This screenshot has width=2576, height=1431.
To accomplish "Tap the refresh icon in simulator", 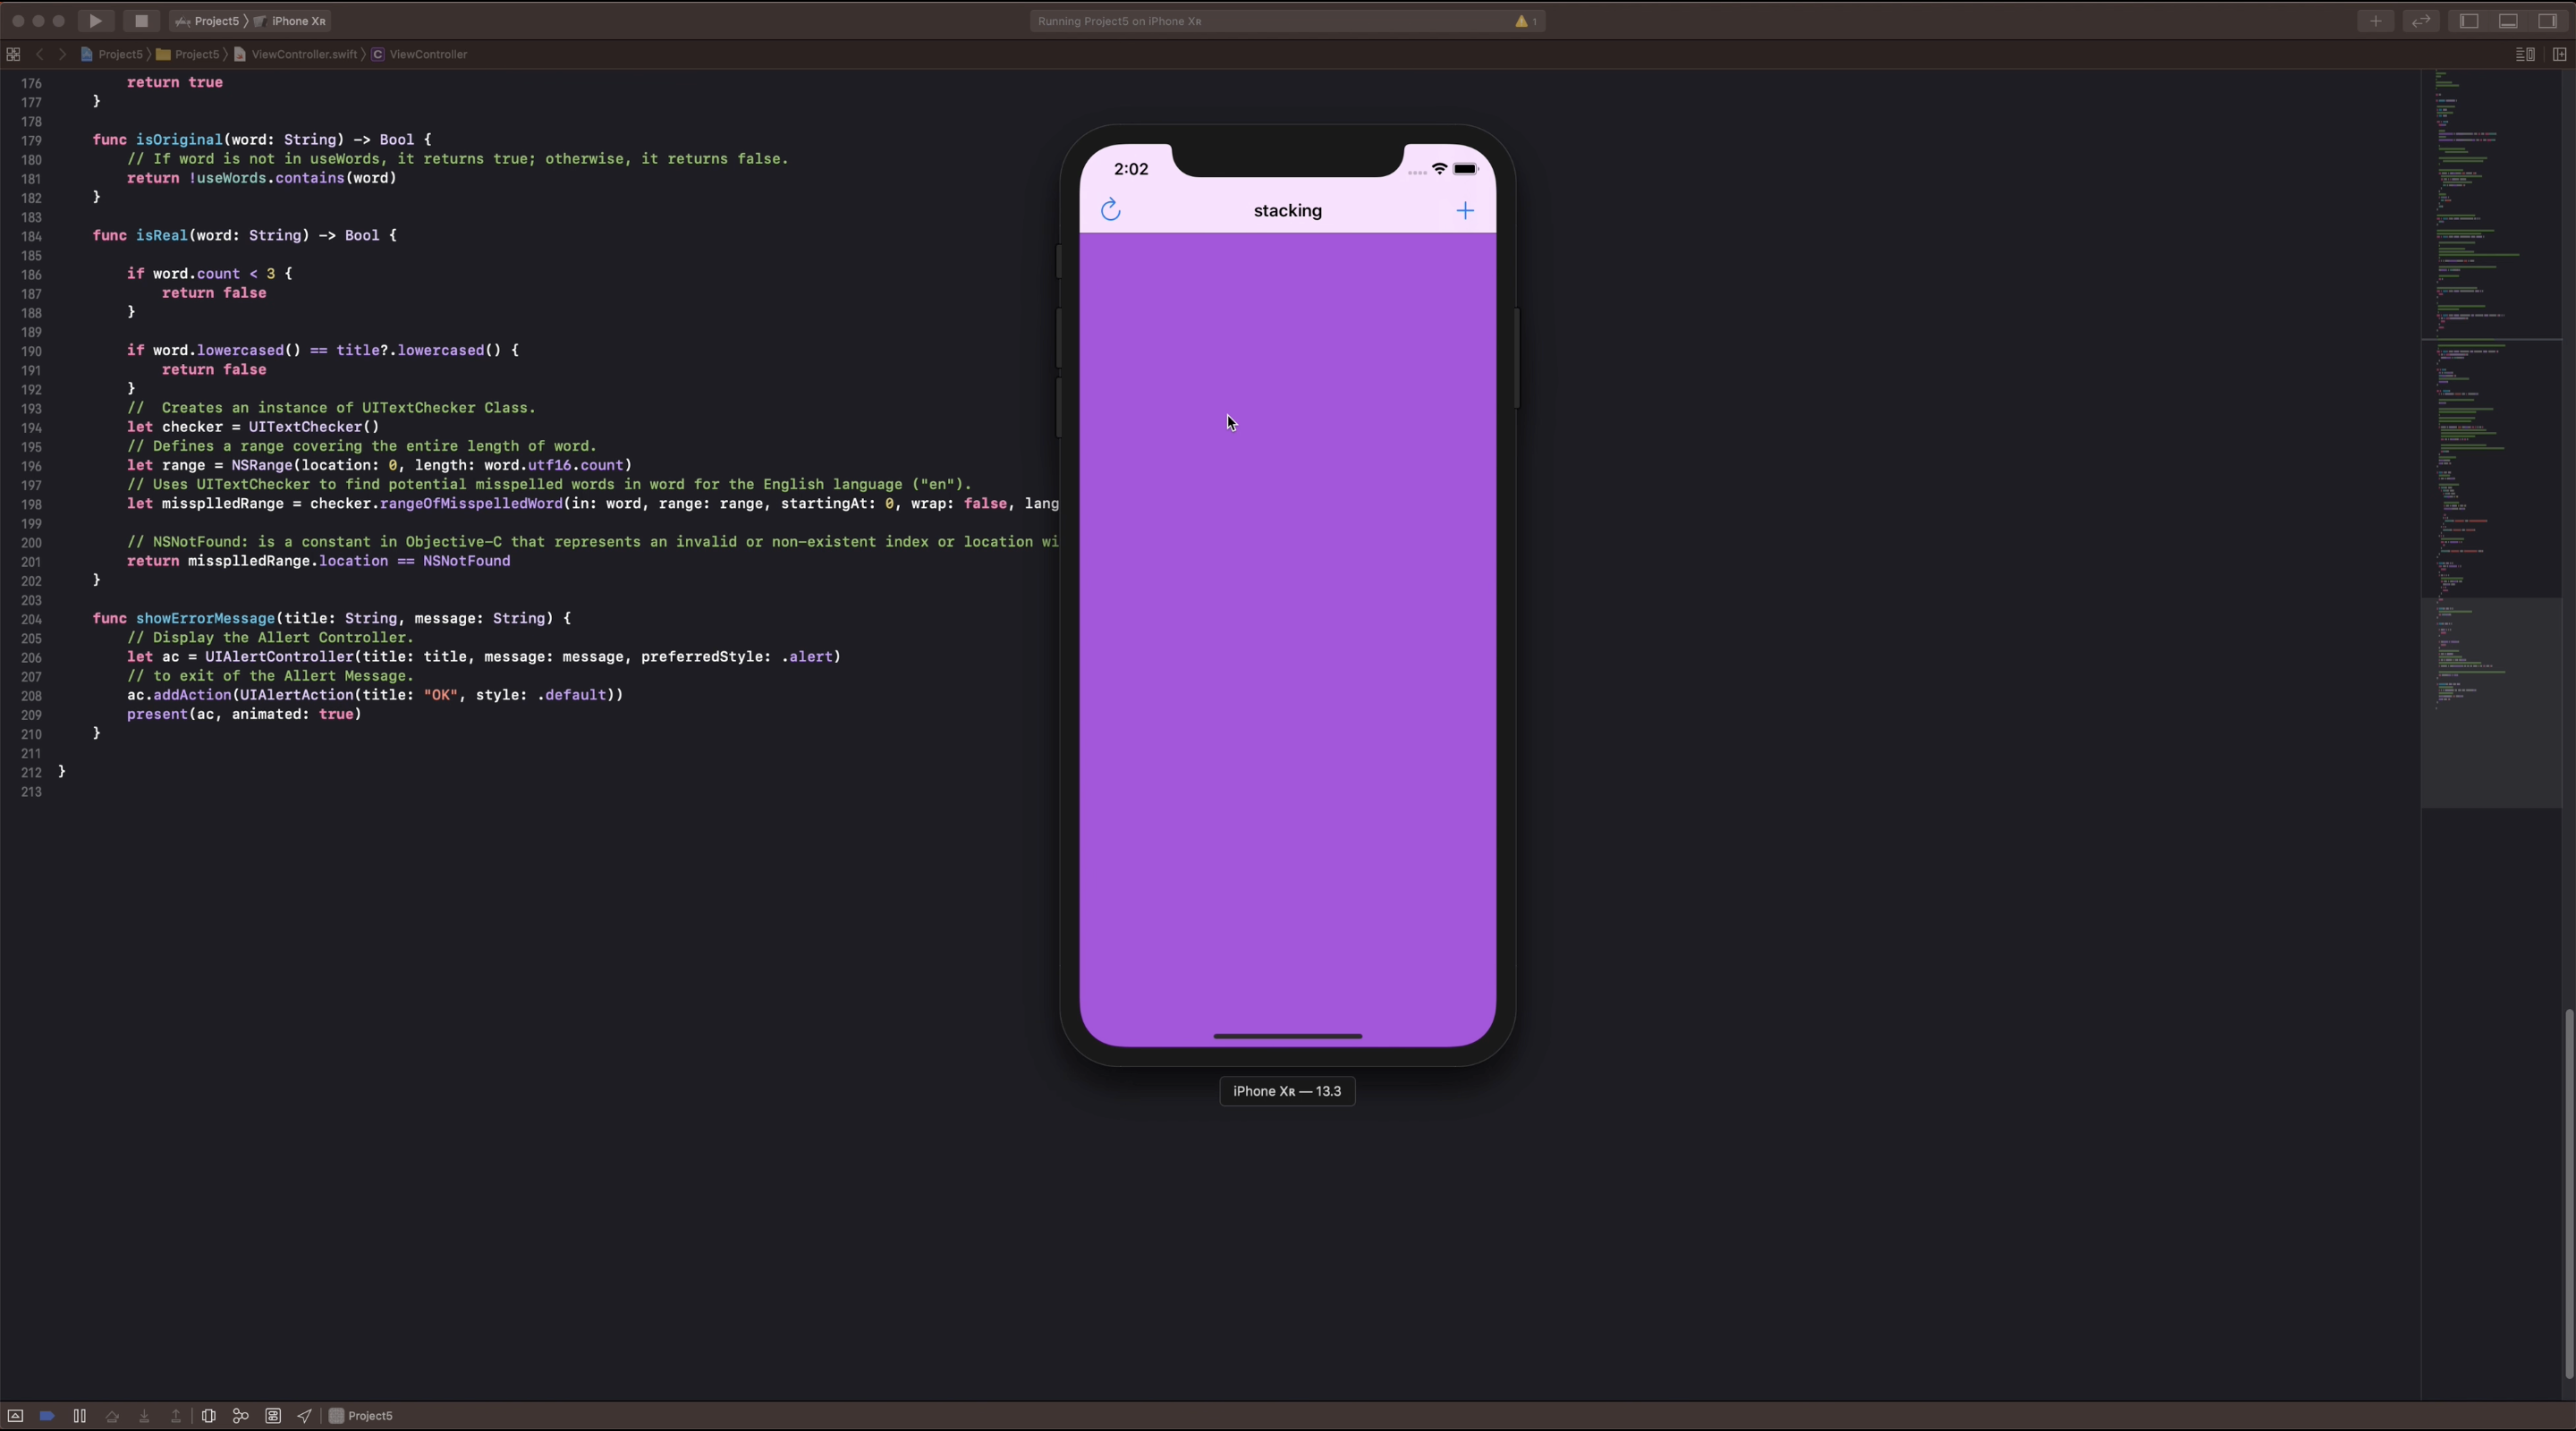I will (x=1110, y=210).
